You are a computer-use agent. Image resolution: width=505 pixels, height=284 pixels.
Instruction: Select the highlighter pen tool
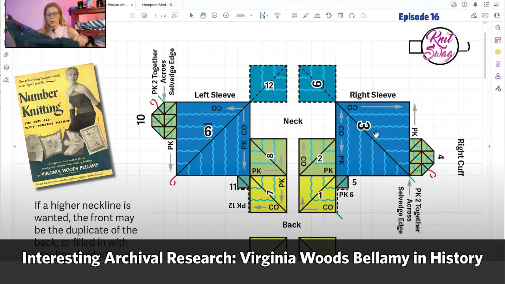(x=306, y=15)
